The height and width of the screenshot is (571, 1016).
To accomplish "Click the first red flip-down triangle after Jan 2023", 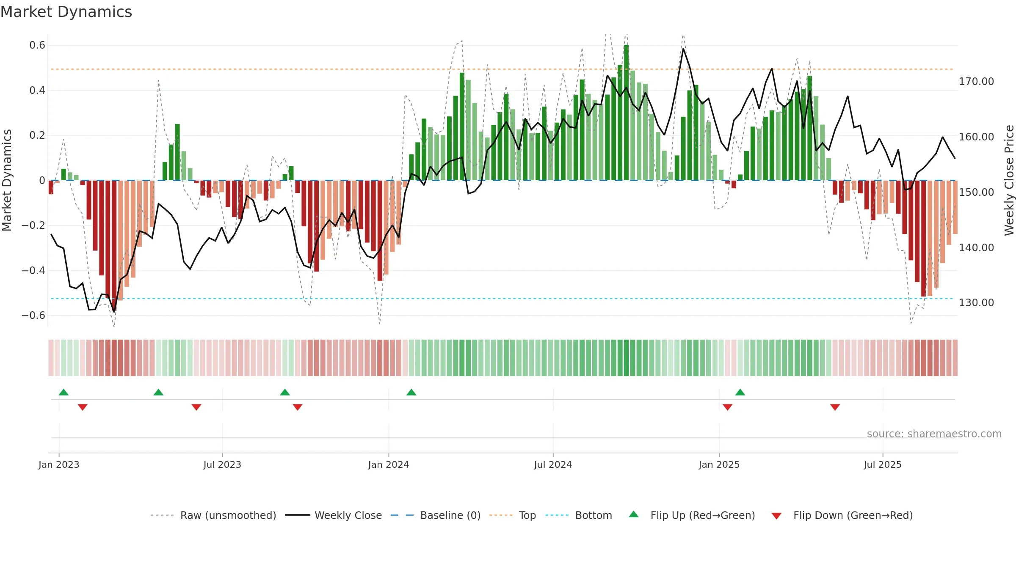I will [83, 407].
